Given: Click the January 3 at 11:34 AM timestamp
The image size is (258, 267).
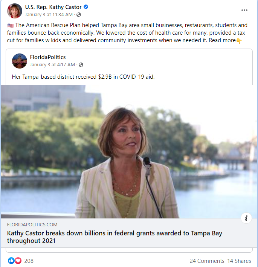Looking at the screenshot, I should [x=49, y=15].
